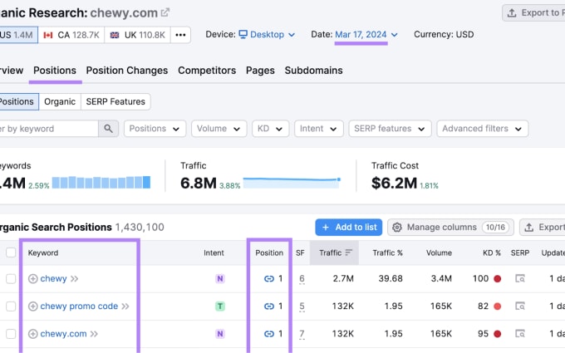This screenshot has height=353, width=565.
Task: Open the chewy keyword link
Action: 53,279
